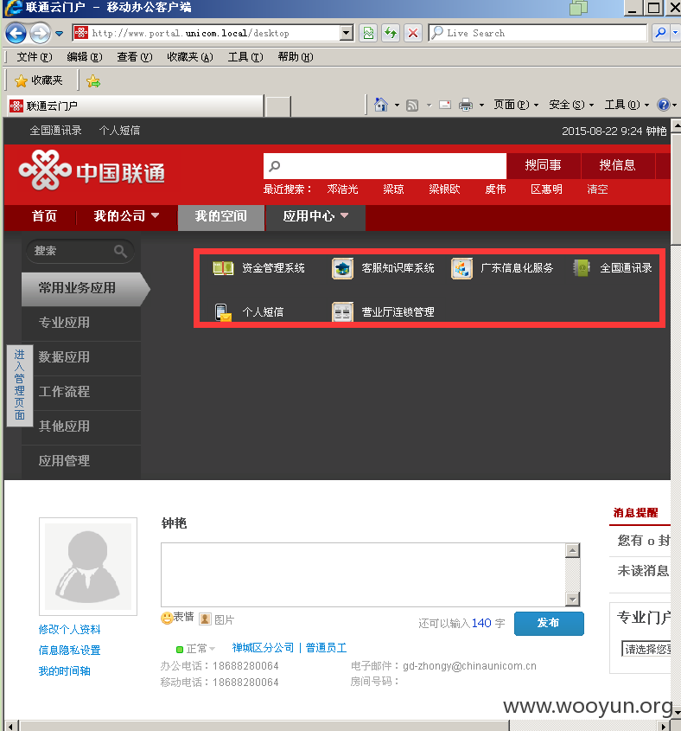Click the browser Back arrow button
Viewport: 681px width, 731px height.
pos(16,33)
